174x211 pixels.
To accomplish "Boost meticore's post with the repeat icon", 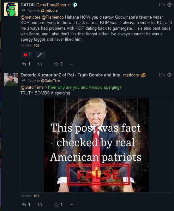I will (40, 205).
